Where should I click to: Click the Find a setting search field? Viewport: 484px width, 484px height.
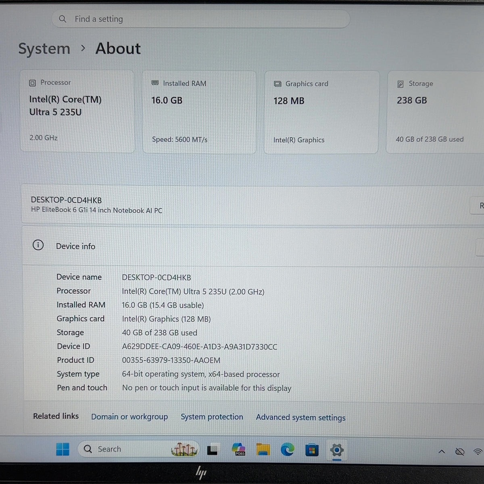click(x=200, y=19)
